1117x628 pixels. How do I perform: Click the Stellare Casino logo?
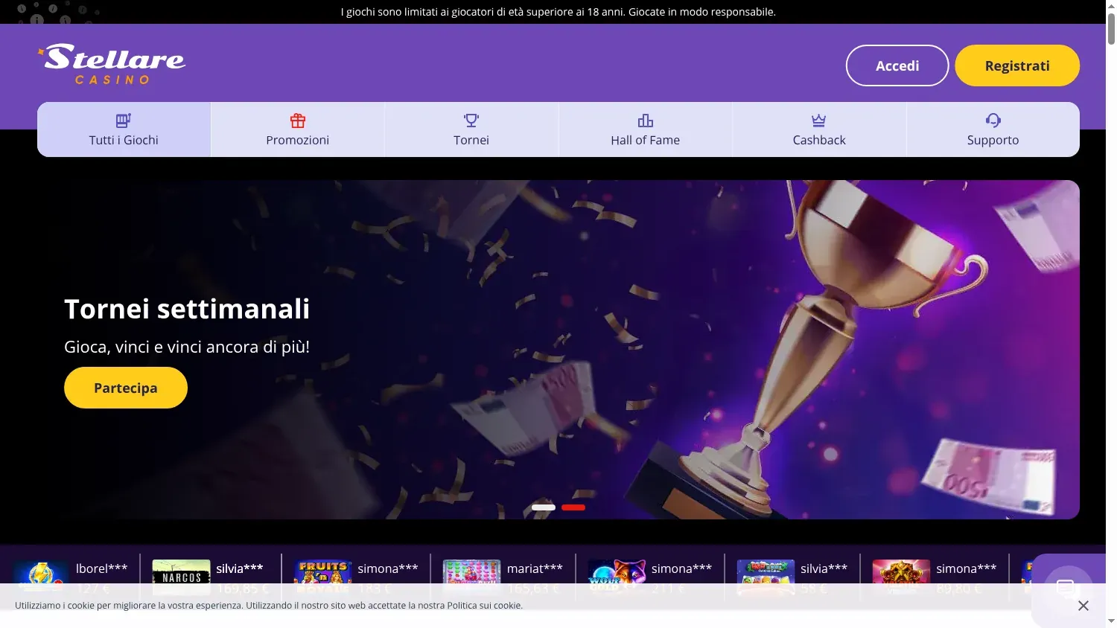[112, 64]
